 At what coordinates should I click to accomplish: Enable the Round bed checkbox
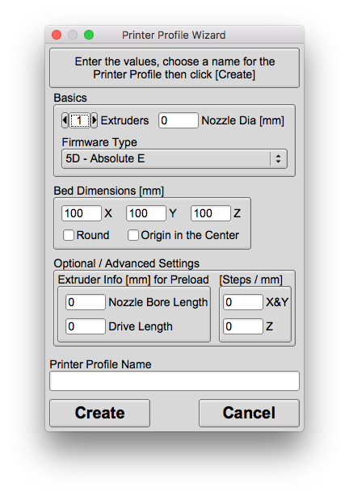(x=69, y=235)
